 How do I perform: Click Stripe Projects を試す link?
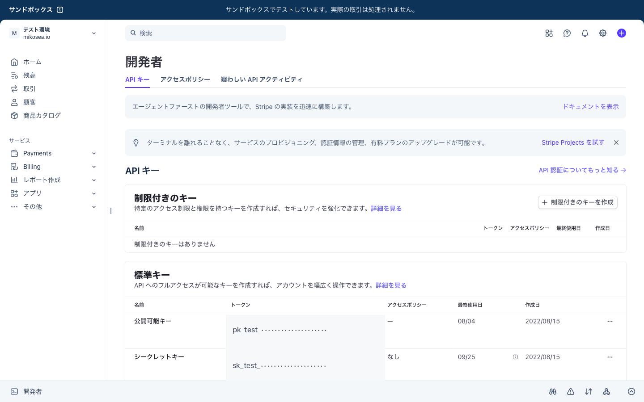(573, 142)
